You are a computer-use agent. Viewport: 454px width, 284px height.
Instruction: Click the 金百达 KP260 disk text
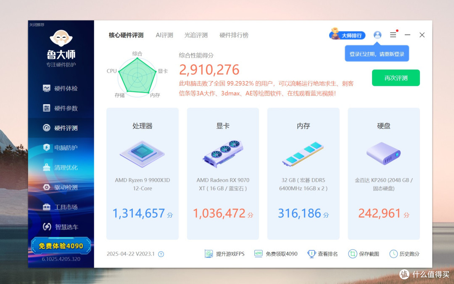click(384, 184)
